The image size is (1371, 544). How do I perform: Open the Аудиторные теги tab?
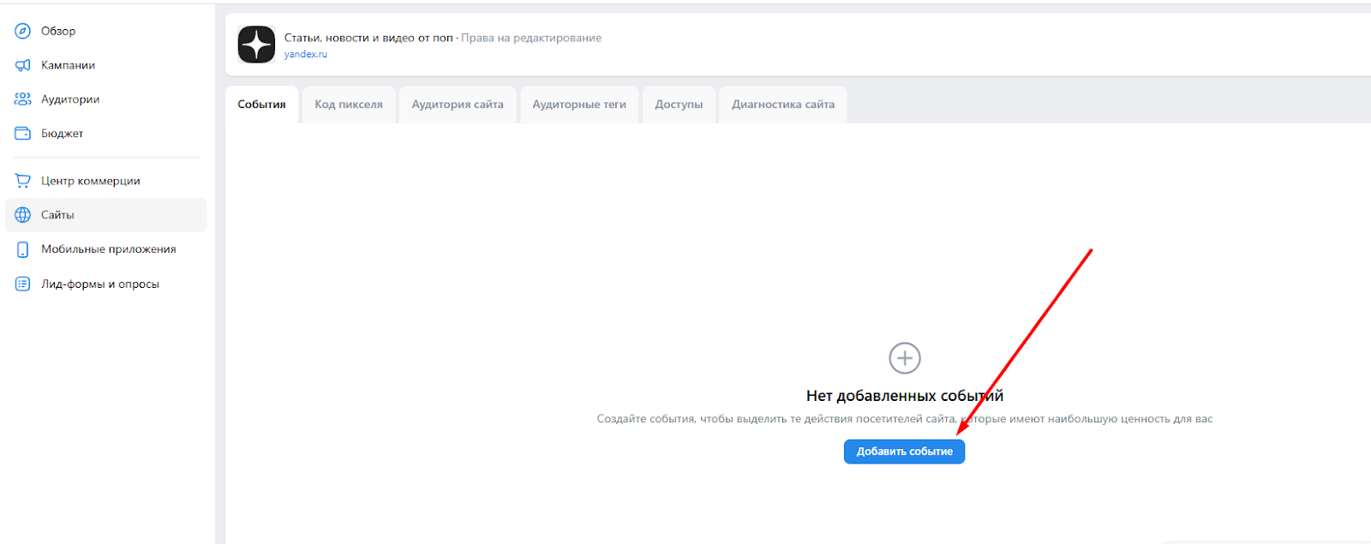579,105
